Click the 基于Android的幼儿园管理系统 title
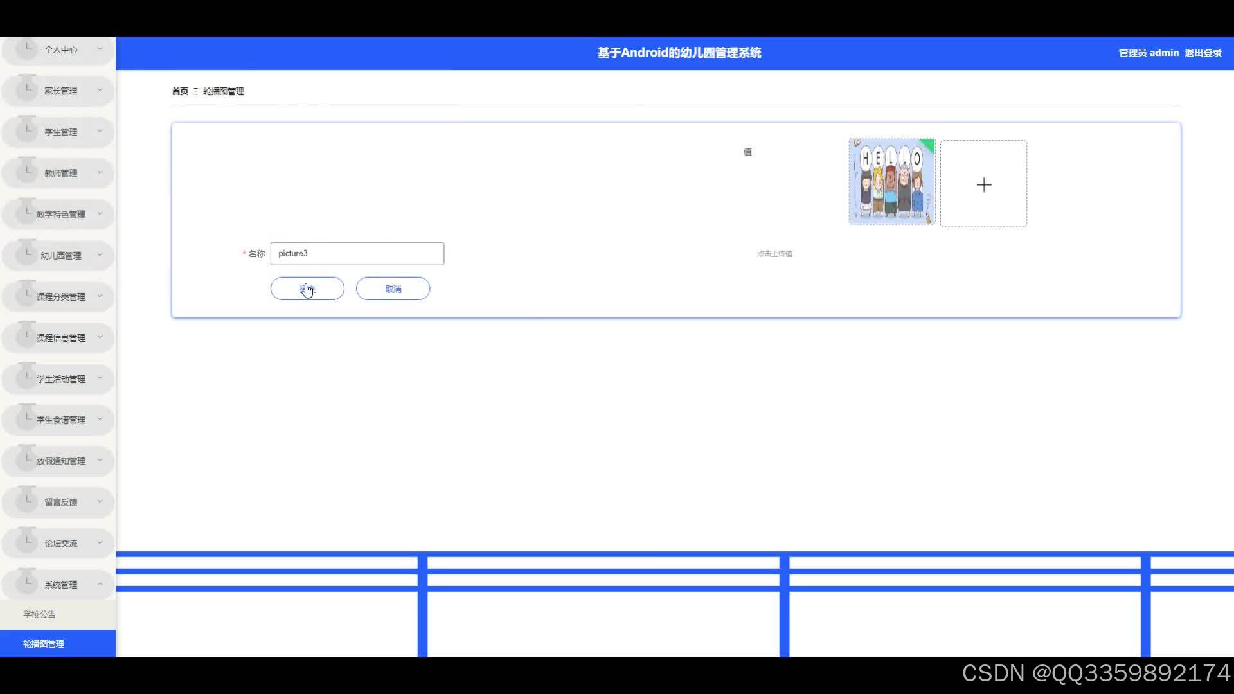Viewport: 1234px width, 694px height. click(x=679, y=53)
